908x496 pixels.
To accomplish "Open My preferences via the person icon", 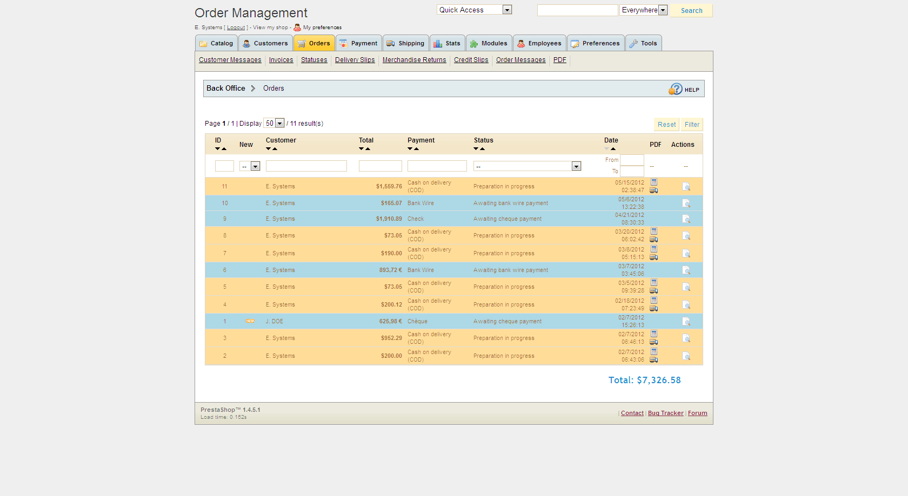I will (297, 27).
